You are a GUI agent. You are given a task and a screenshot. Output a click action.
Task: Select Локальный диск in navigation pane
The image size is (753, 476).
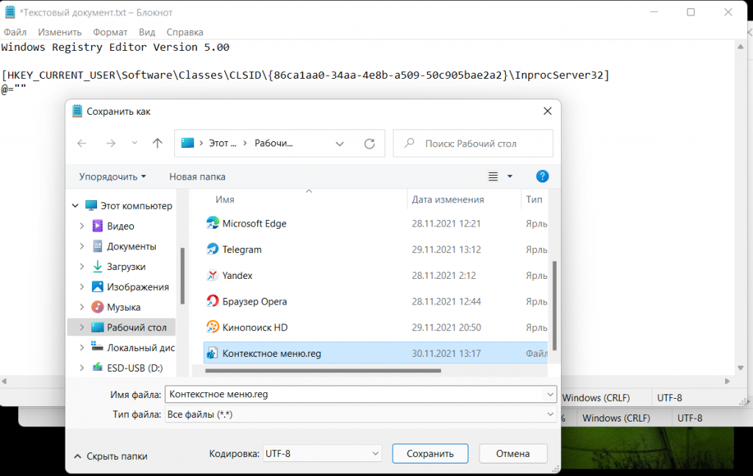(140, 347)
